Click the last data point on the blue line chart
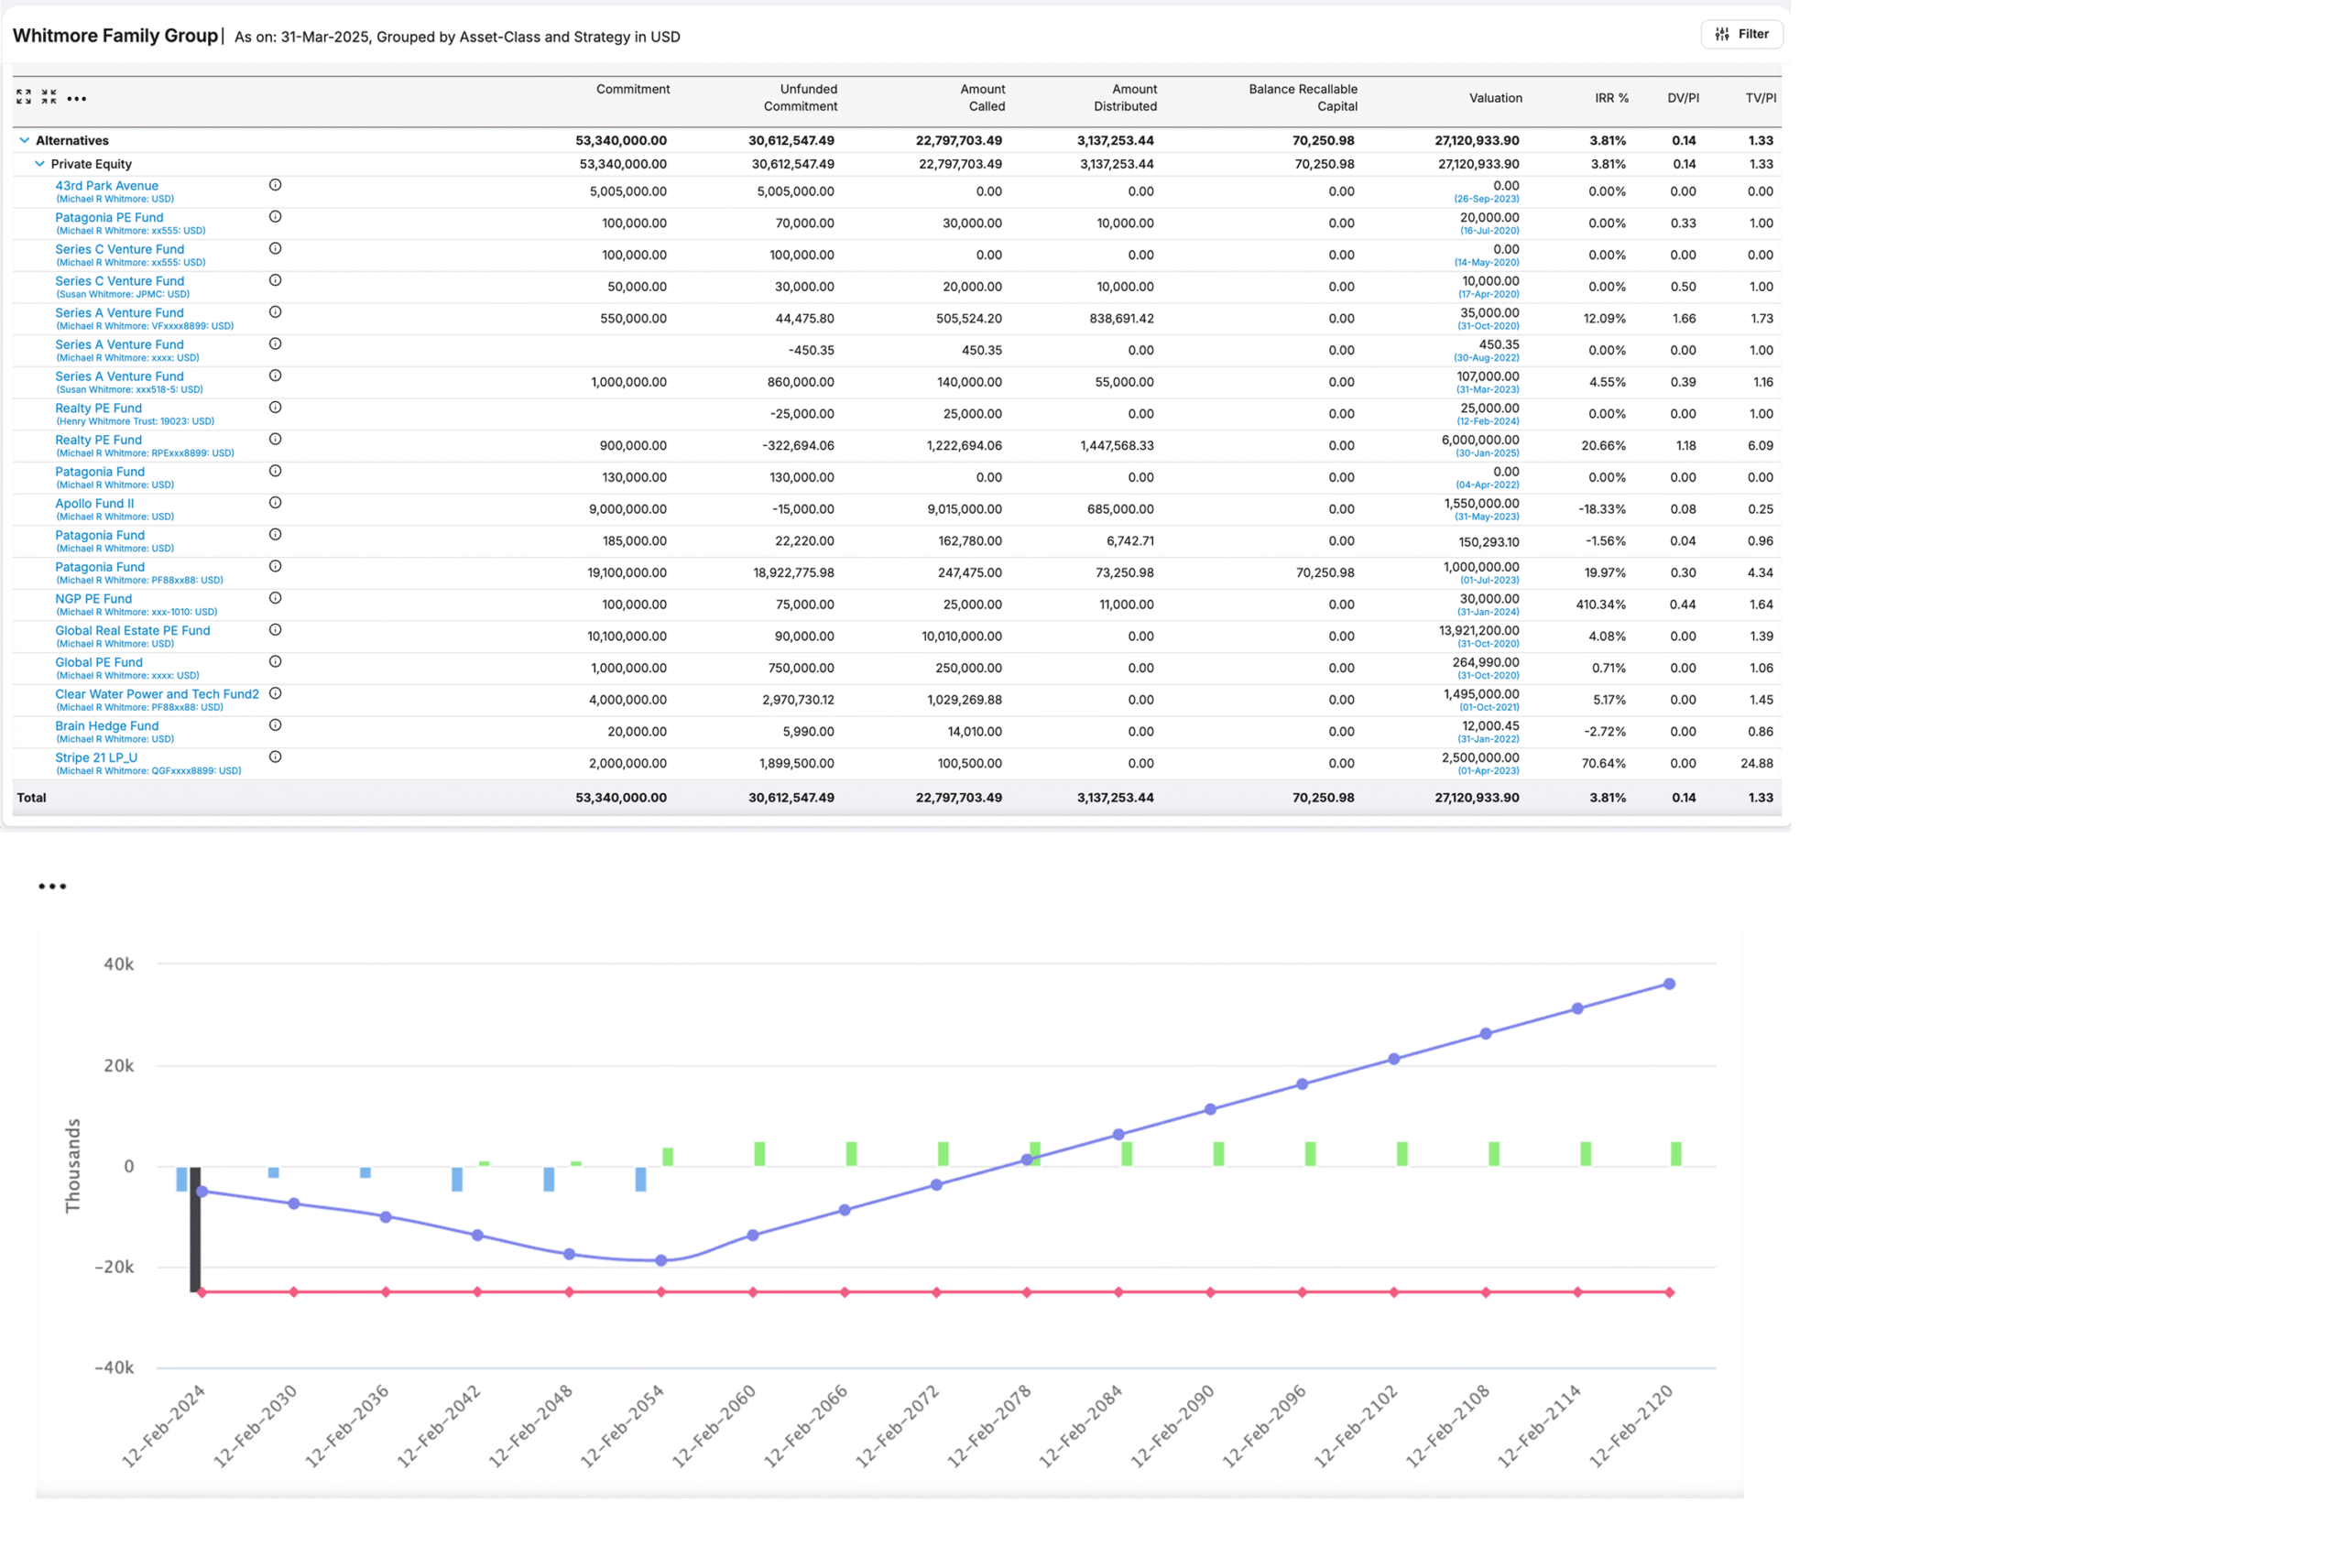Viewport: 2345px width, 1568px height. [1668, 983]
